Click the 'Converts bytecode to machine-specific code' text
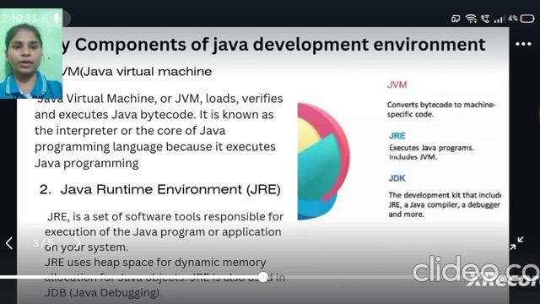This screenshot has height=304, width=540. pos(441,109)
